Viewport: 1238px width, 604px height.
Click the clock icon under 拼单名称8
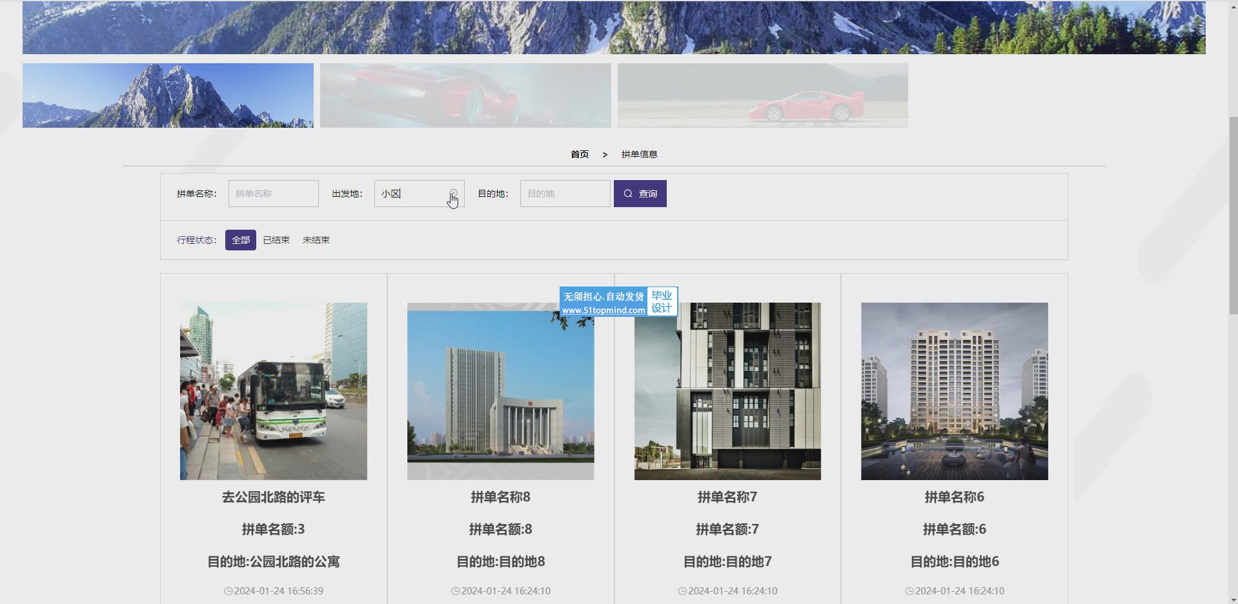(455, 591)
